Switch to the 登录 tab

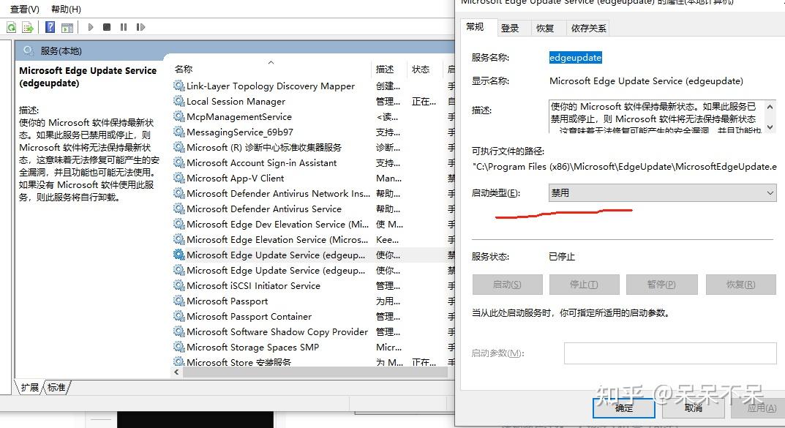(x=512, y=28)
